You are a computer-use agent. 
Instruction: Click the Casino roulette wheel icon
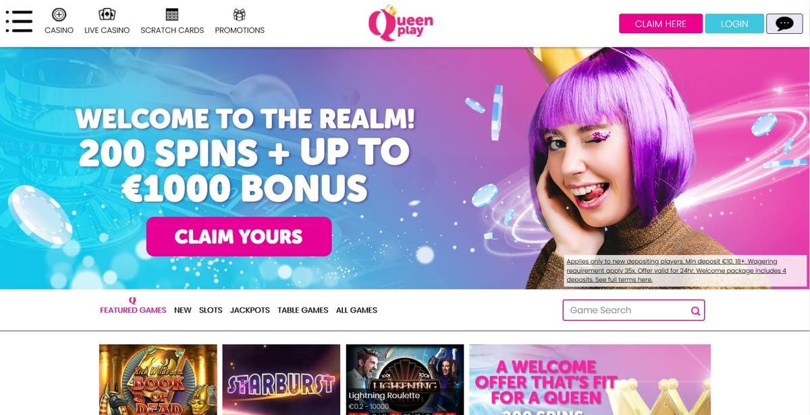59,15
